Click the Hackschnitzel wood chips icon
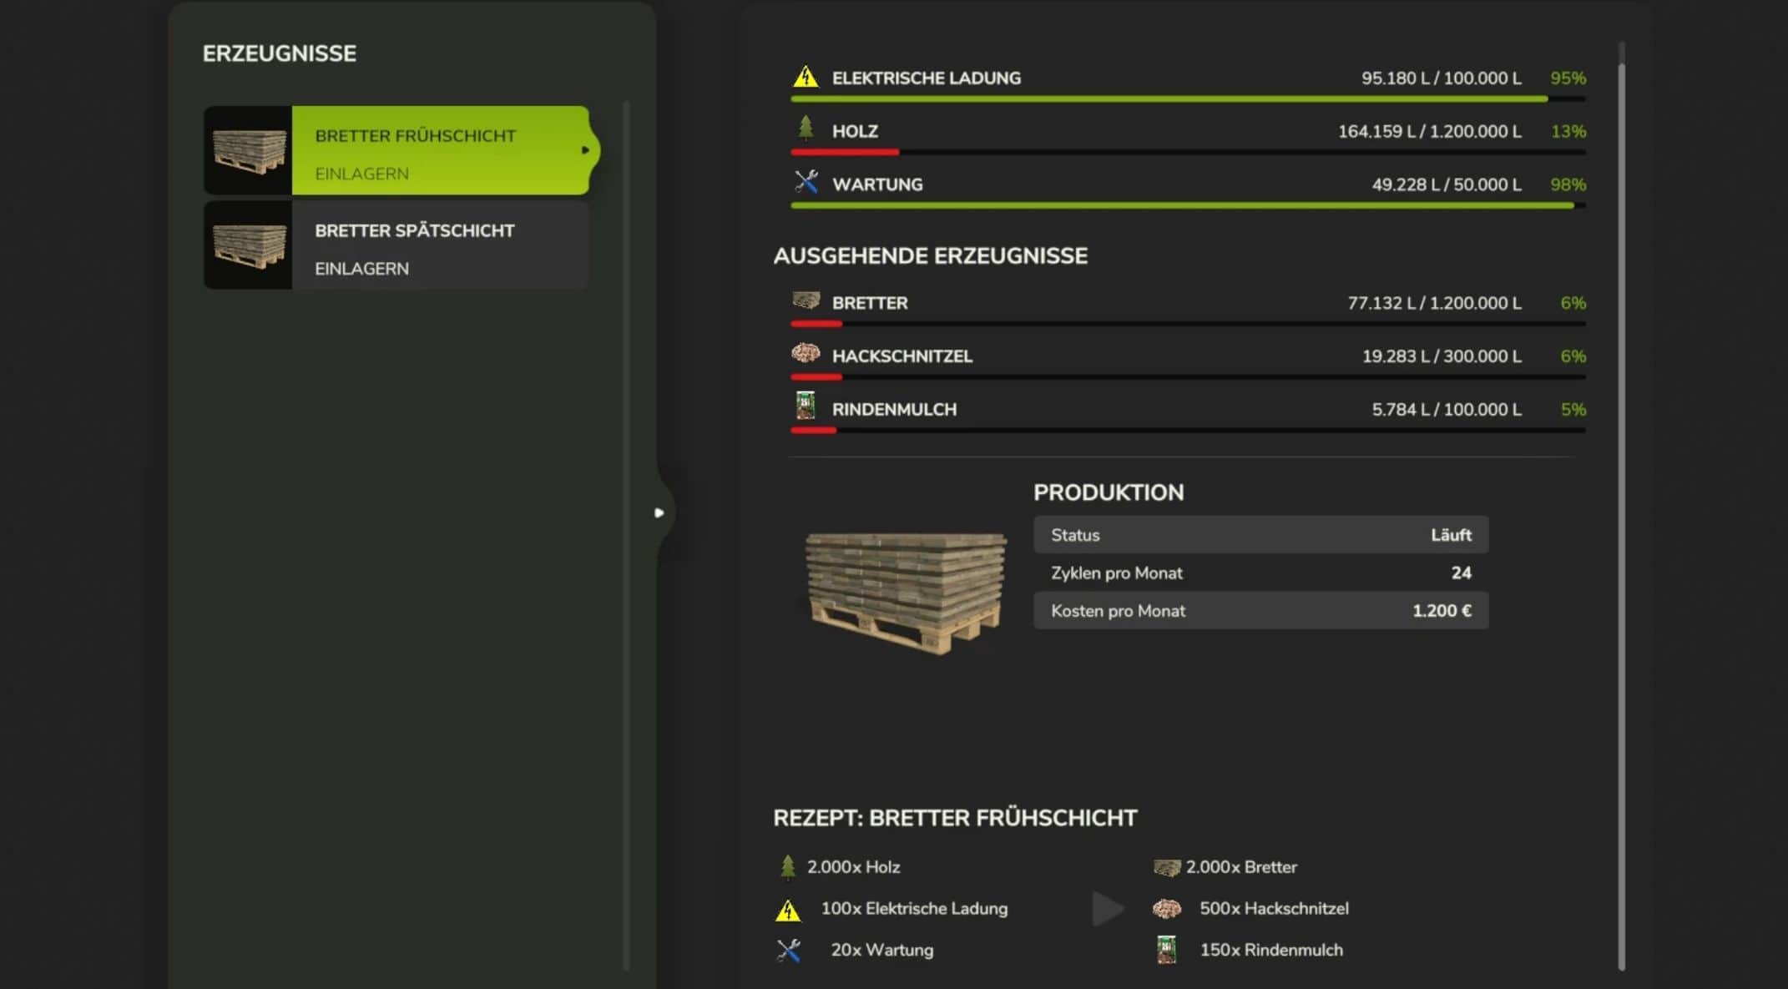The image size is (1788, 989). pos(806,354)
